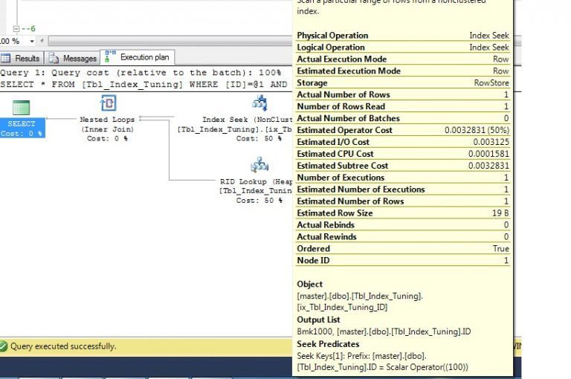Screen dimensions: 571x379
Task: Click the green query success check icon
Action: pyautogui.click(x=3, y=346)
